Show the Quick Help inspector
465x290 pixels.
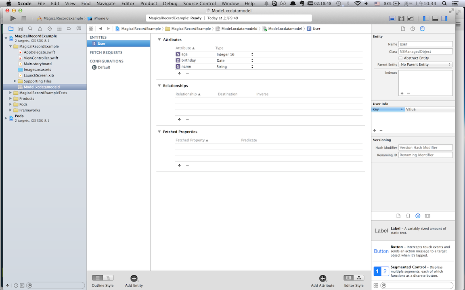click(x=413, y=29)
